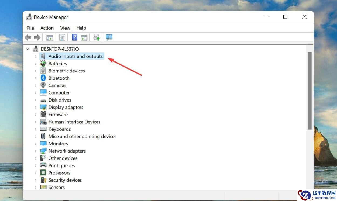
Task: Select Human Interface Devices label
Action: (x=74, y=122)
